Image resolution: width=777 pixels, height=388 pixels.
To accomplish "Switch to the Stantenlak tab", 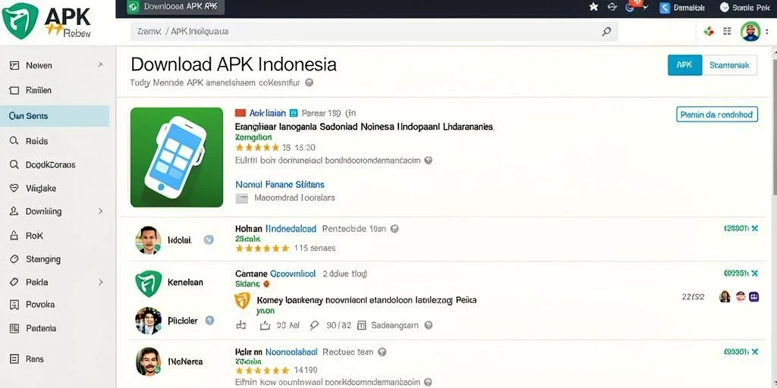I will point(729,65).
